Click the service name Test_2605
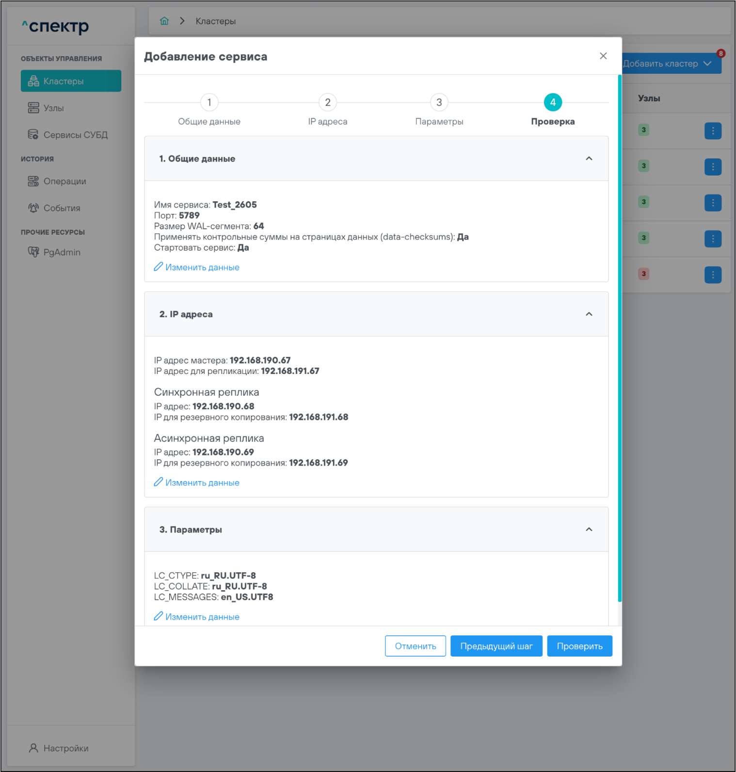Image resolution: width=736 pixels, height=772 pixels. pyautogui.click(x=235, y=205)
